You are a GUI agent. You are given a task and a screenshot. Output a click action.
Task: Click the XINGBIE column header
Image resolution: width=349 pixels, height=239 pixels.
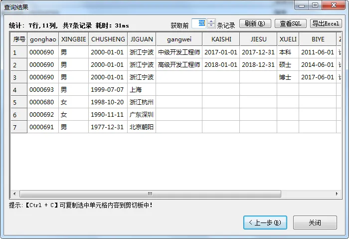73,39
